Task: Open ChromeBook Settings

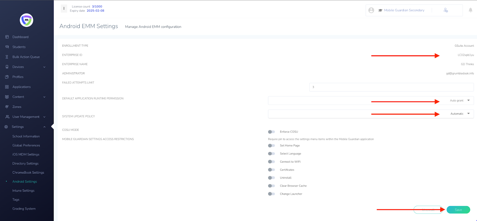Action: [28, 173]
